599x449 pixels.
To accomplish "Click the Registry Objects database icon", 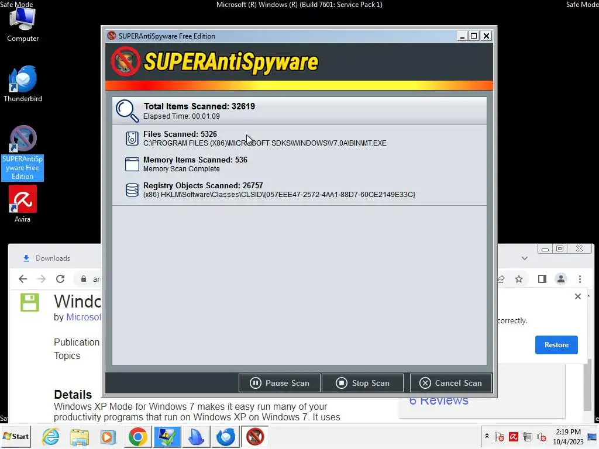I will 132,190.
